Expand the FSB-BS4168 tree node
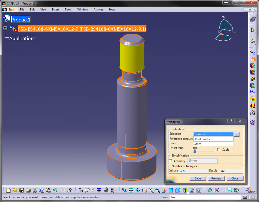Viewport: 259px width, 202px height. (5, 28)
